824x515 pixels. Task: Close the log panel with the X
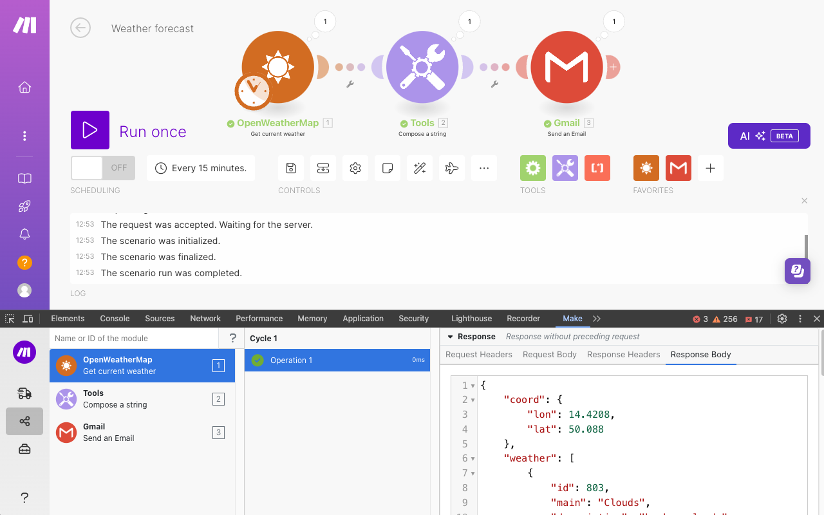point(804,201)
